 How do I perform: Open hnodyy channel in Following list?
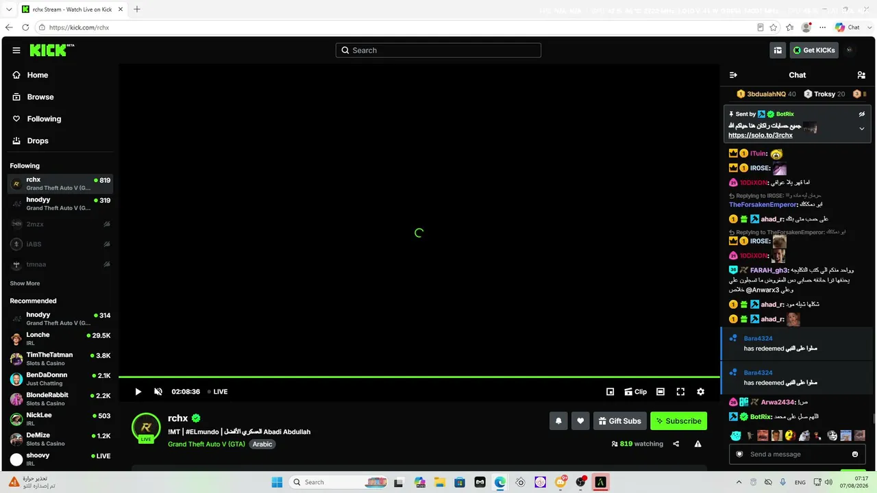click(60, 203)
